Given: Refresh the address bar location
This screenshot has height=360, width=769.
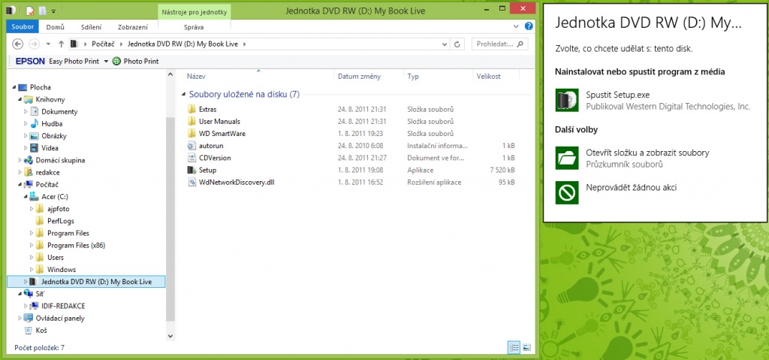Looking at the screenshot, I should coord(457,44).
